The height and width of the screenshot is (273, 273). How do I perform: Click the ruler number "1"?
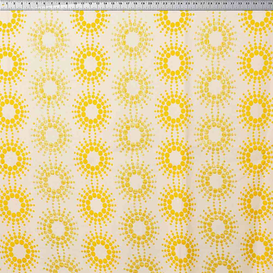(7, 3)
